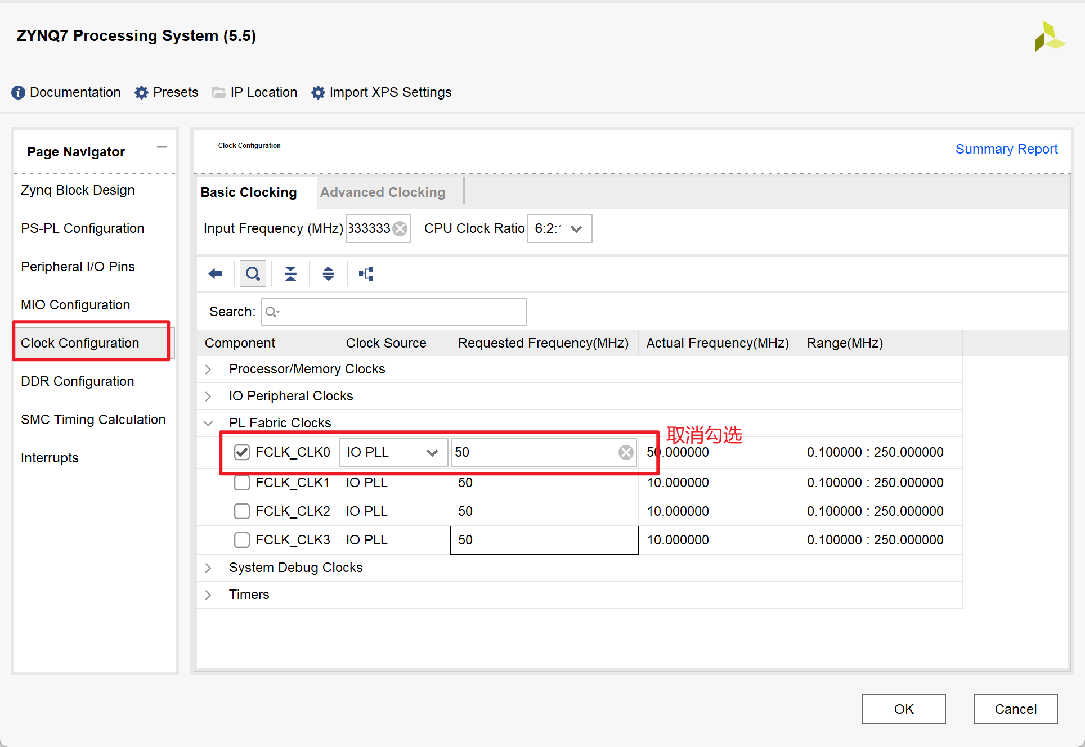Enable the FCLK_CLK1 checkbox

(242, 483)
